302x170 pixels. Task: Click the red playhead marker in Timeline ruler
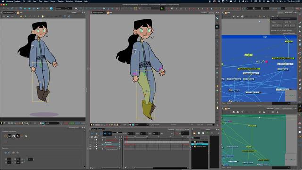[127, 137]
